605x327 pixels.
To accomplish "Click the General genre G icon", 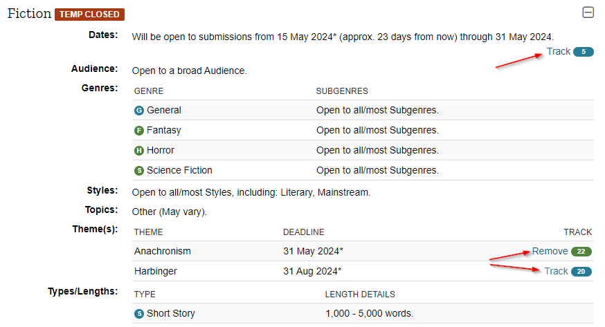I will (138, 111).
